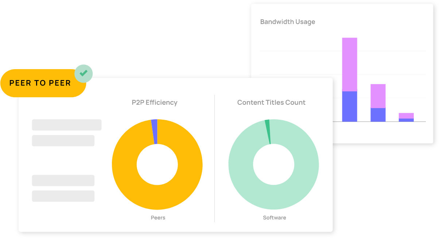Image resolution: width=439 pixels, height=238 pixels.
Task: Click the blue portion of middle bandwidth bar
Action: [x=378, y=115]
